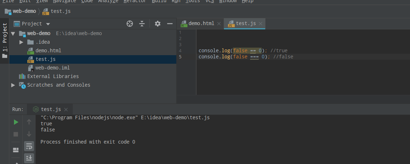Click the 'false' output line in console
The image size is (410, 164).
point(48,130)
